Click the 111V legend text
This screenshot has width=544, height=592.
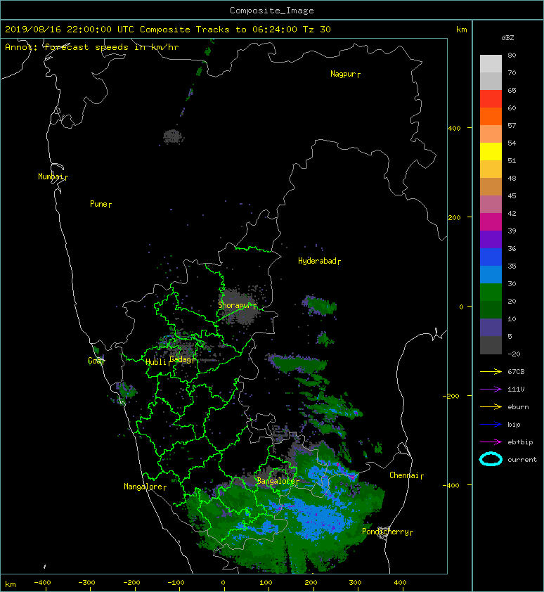pos(516,389)
